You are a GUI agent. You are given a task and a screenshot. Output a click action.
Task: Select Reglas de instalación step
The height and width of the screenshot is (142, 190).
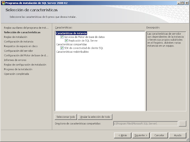coord(15,37)
